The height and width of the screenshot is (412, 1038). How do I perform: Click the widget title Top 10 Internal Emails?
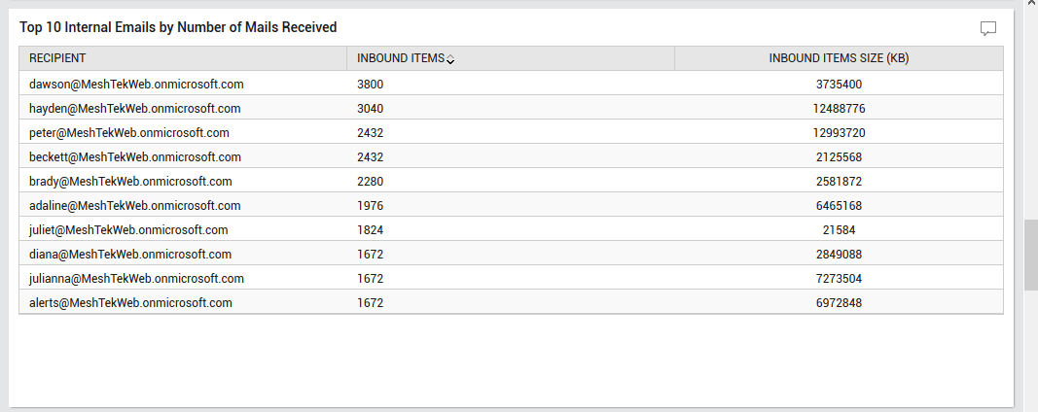178,27
